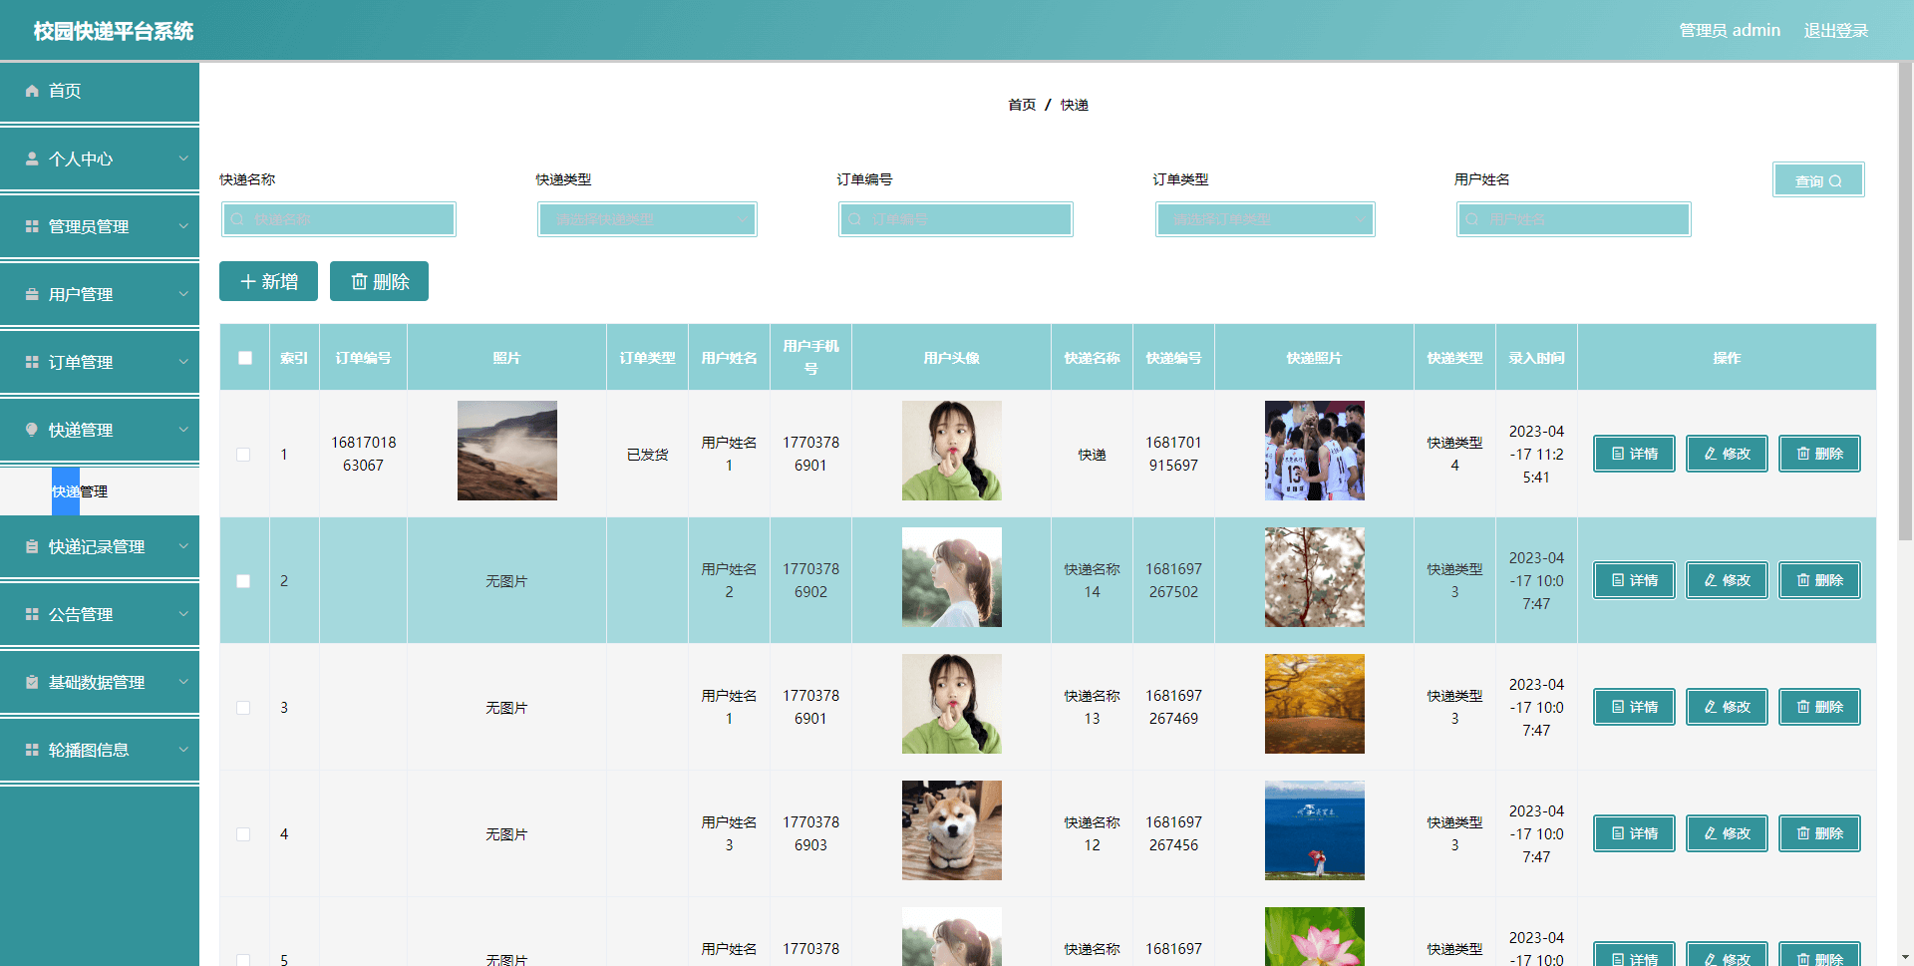The width and height of the screenshot is (1914, 966).
Task: Click the 快递名称 input field
Action: click(339, 219)
